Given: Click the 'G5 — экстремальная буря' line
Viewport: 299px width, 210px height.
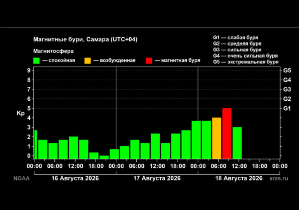Looking at the screenshot, I should [246, 62].
